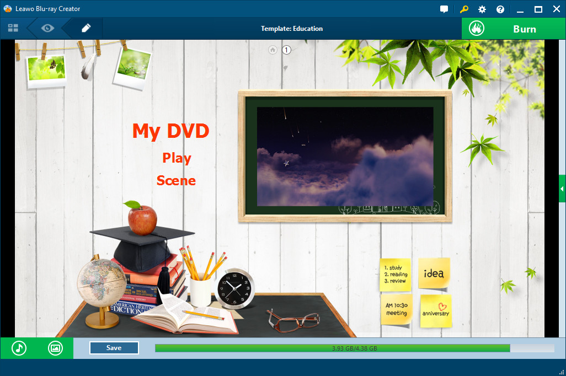
Task: Switch to preview mode via eye icon
Action: tap(47, 28)
